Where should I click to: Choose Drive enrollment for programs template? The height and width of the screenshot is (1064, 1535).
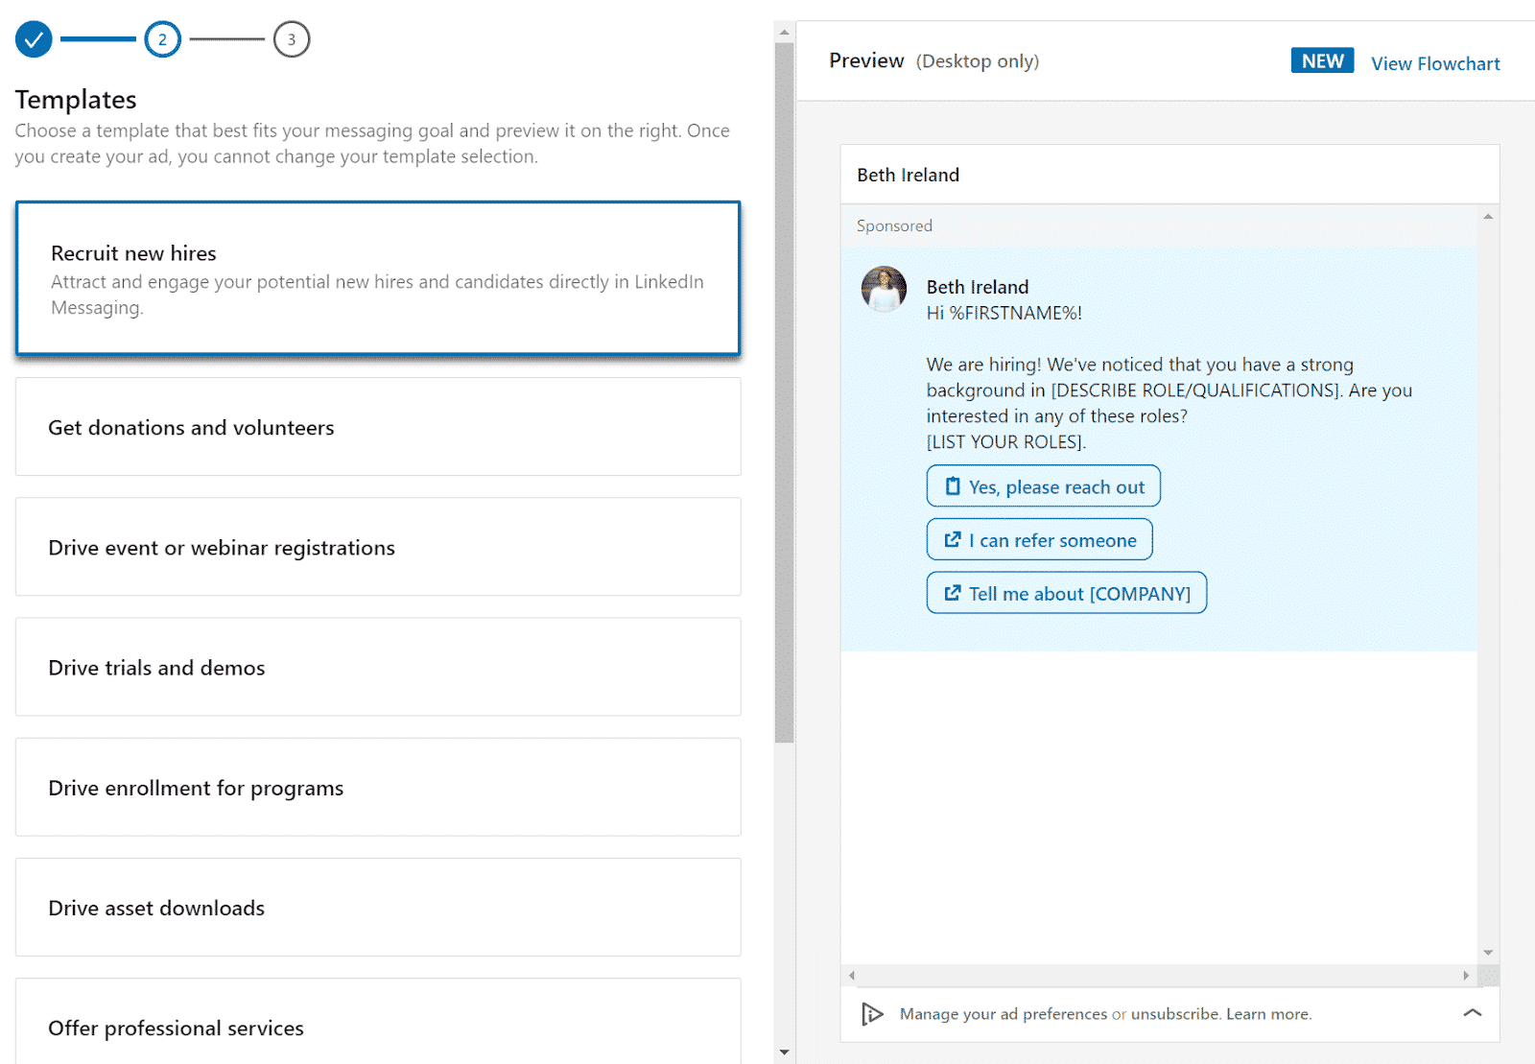click(x=378, y=787)
